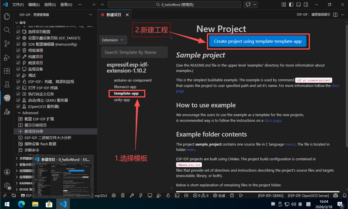Click Create project using template template-app
This screenshot has width=348, height=209.
click(258, 41)
